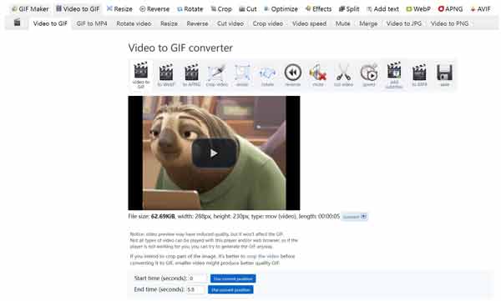Switch to the Cut video tab

tap(230, 23)
